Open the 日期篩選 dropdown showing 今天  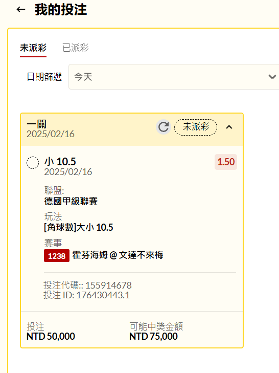coord(174,77)
